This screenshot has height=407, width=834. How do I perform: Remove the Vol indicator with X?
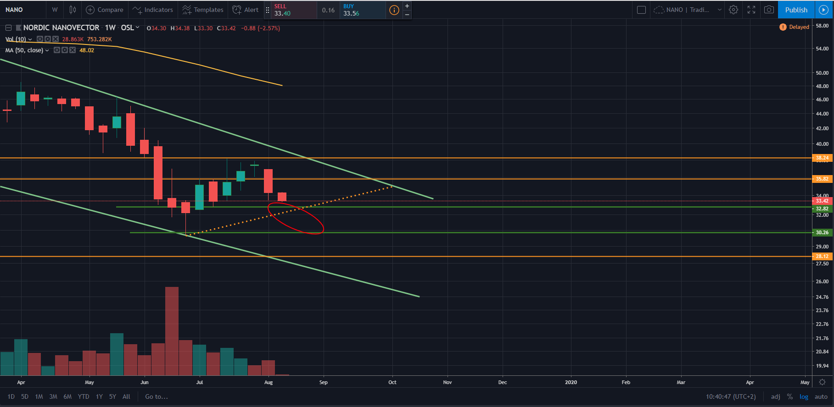(56, 39)
